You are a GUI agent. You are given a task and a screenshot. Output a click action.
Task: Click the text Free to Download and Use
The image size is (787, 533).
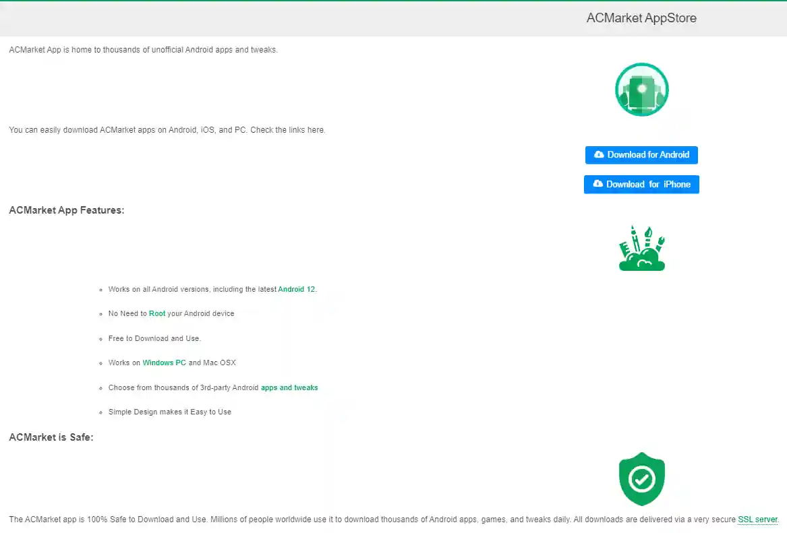pyautogui.click(x=154, y=338)
